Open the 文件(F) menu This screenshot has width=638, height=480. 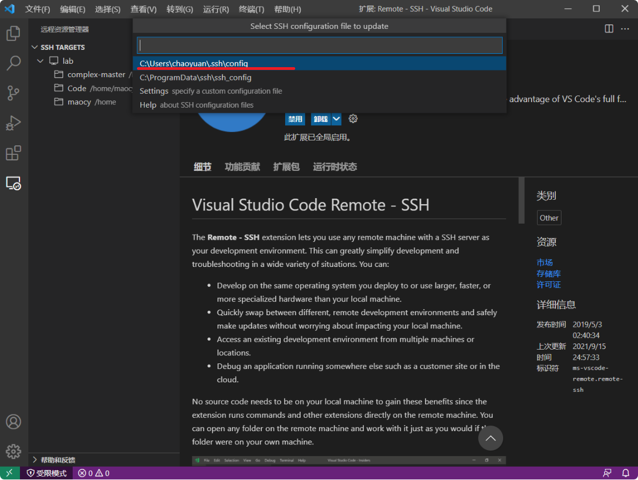pyautogui.click(x=37, y=9)
